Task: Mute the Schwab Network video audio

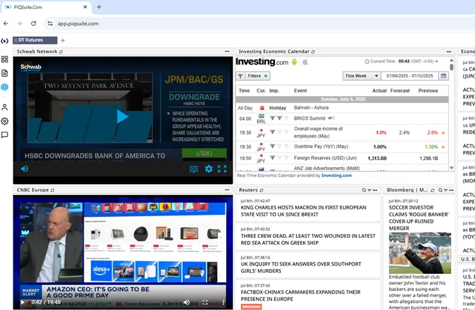Action: tap(25, 169)
